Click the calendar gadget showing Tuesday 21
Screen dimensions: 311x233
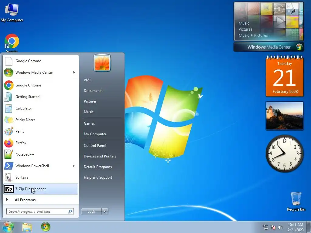(x=285, y=76)
